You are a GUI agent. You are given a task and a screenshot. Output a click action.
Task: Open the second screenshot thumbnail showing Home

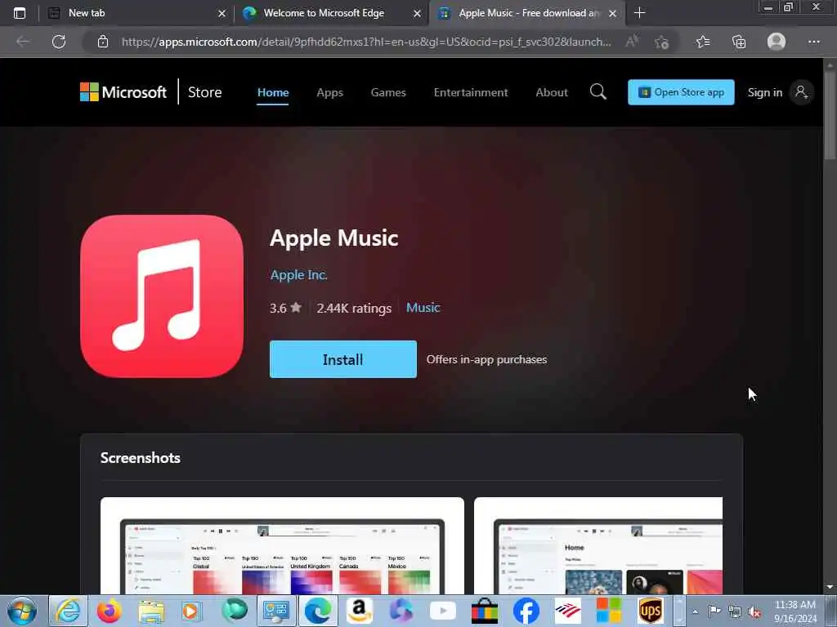(x=598, y=546)
